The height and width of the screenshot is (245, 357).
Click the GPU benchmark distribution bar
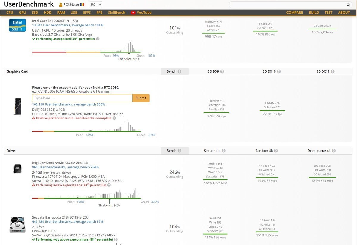click(x=86, y=131)
